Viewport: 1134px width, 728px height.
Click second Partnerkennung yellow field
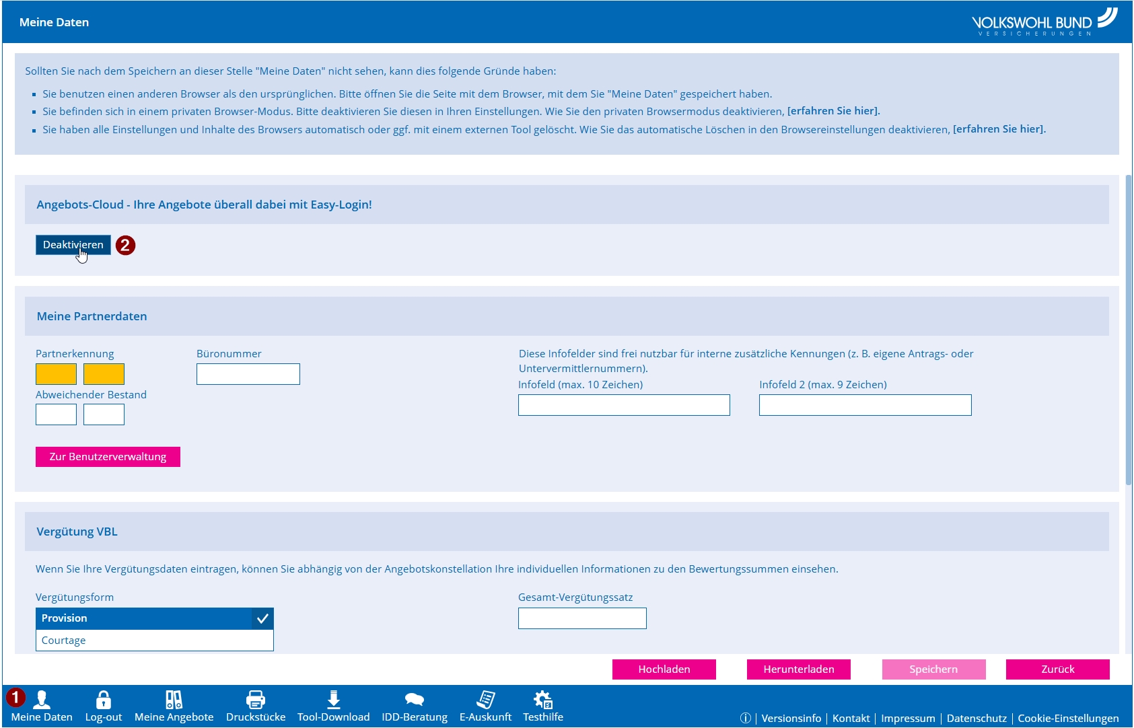pos(104,374)
